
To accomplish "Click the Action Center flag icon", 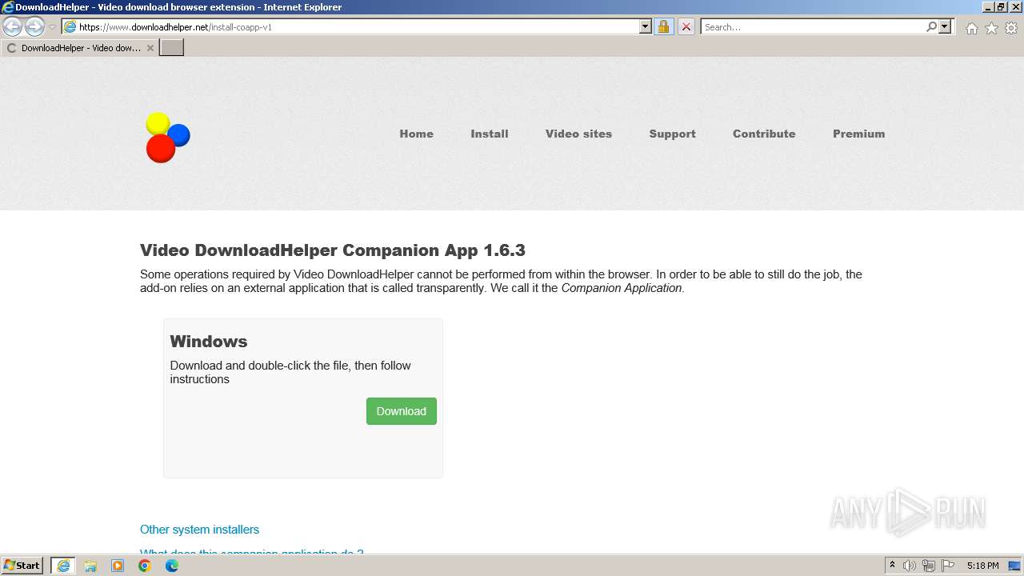I will [948, 566].
